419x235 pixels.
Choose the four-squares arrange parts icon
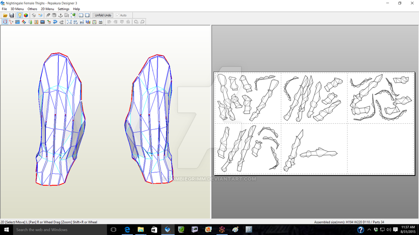click(75, 22)
